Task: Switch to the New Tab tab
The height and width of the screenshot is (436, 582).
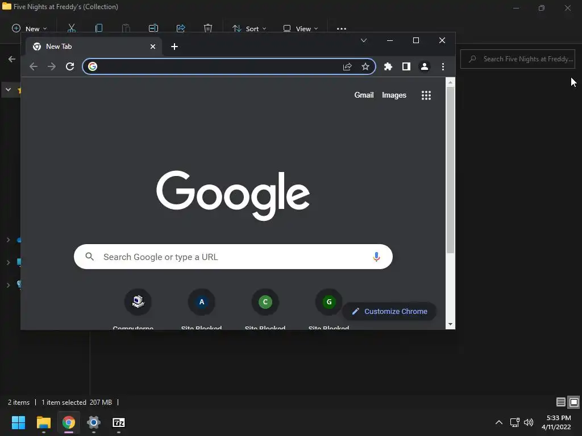Action: [x=94, y=47]
